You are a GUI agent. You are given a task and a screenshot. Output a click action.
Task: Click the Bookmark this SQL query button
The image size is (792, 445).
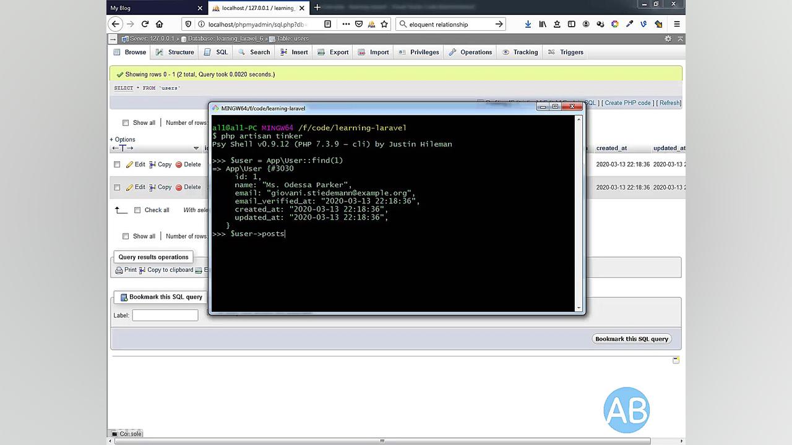click(632, 339)
